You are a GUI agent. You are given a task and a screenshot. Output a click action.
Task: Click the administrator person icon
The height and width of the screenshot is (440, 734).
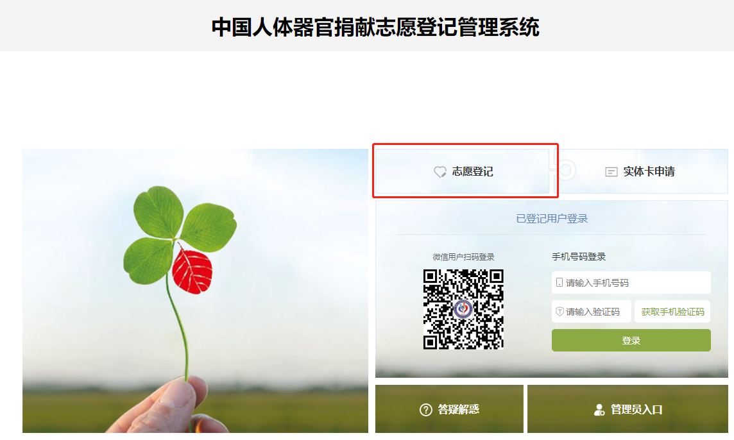click(599, 410)
